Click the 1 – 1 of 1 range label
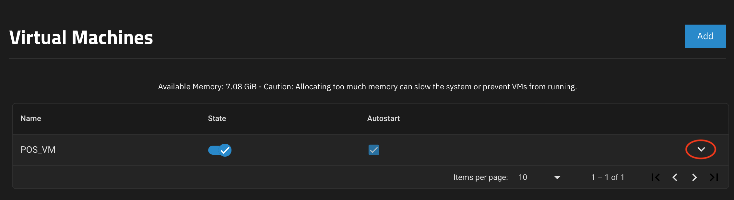This screenshot has width=734, height=200. point(608,177)
